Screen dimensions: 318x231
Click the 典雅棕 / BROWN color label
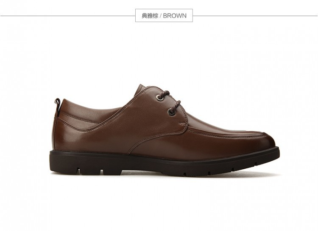click(x=164, y=16)
